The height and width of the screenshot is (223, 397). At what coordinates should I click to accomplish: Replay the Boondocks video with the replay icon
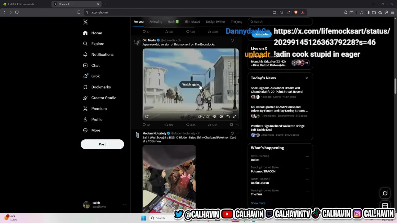click(x=147, y=116)
